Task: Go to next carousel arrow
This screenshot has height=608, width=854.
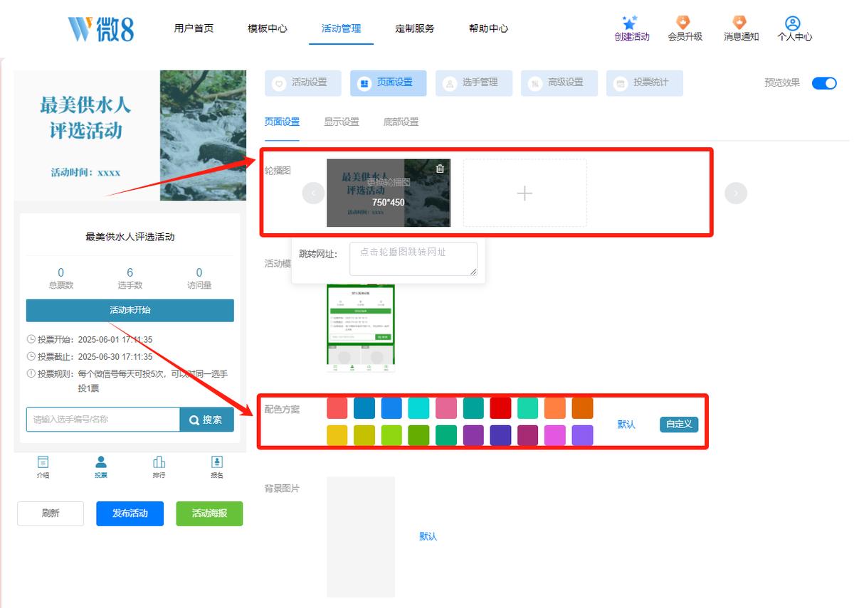Action: coord(736,193)
